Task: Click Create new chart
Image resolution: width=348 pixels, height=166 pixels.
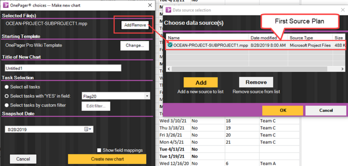Action: (107, 159)
